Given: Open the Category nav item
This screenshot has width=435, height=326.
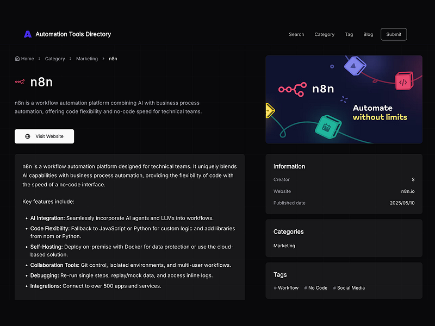Looking at the screenshot, I should click(324, 34).
